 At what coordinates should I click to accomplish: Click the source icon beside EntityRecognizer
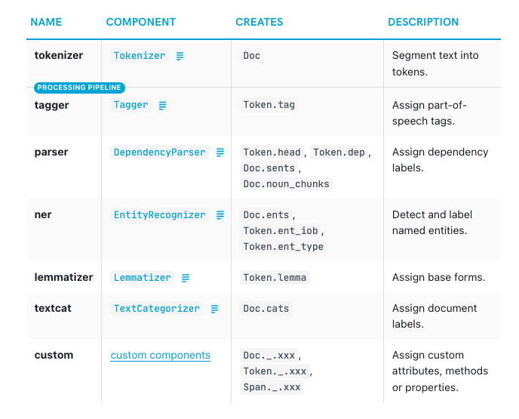tap(220, 215)
